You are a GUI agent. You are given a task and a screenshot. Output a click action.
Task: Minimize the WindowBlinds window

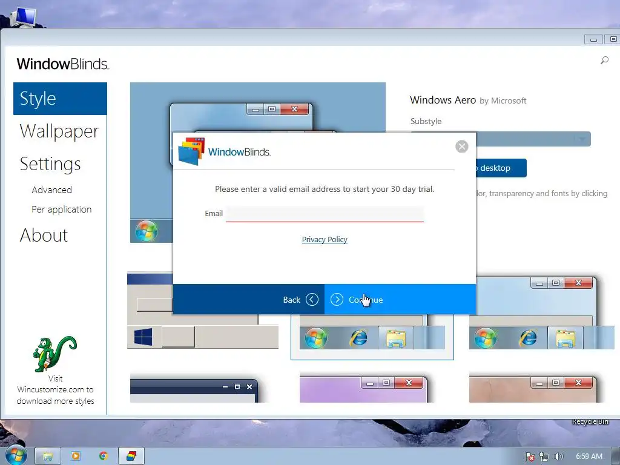click(x=593, y=39)
